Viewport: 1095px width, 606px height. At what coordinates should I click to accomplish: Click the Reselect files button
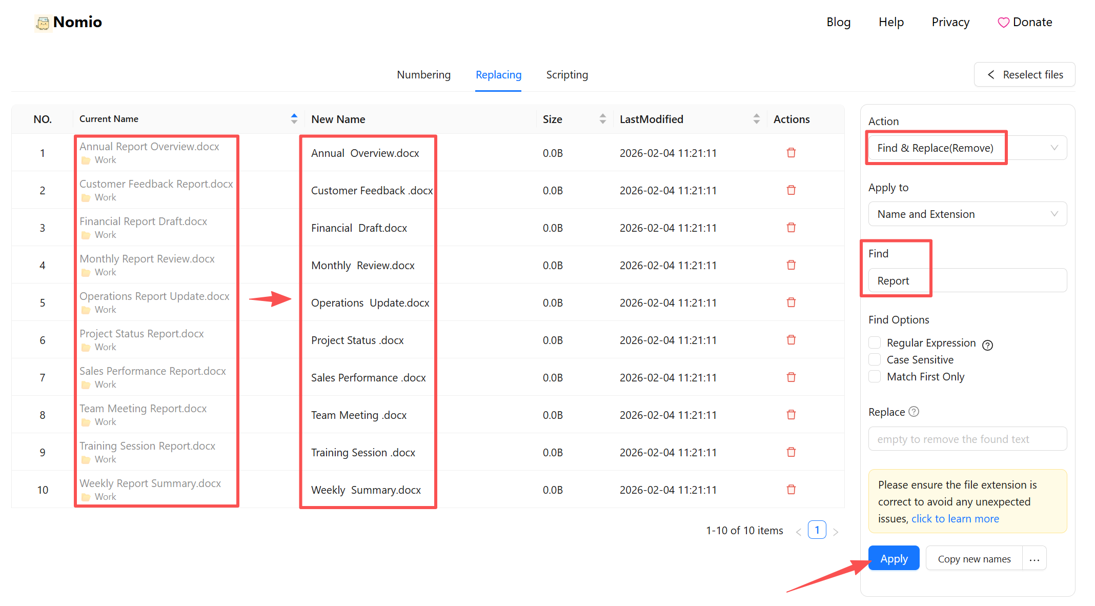(x=1024, y=75)
